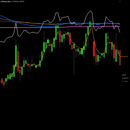Click the large red candle after the highest green candle
This screenshot has width=130, height=130.
[94, 49]
